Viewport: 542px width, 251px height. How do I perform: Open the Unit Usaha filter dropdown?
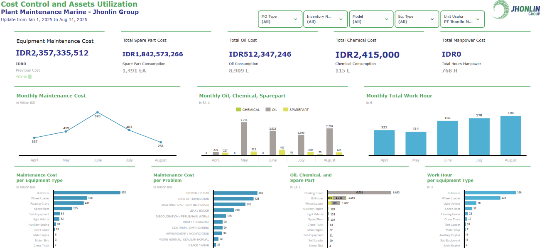click(462, 19)
